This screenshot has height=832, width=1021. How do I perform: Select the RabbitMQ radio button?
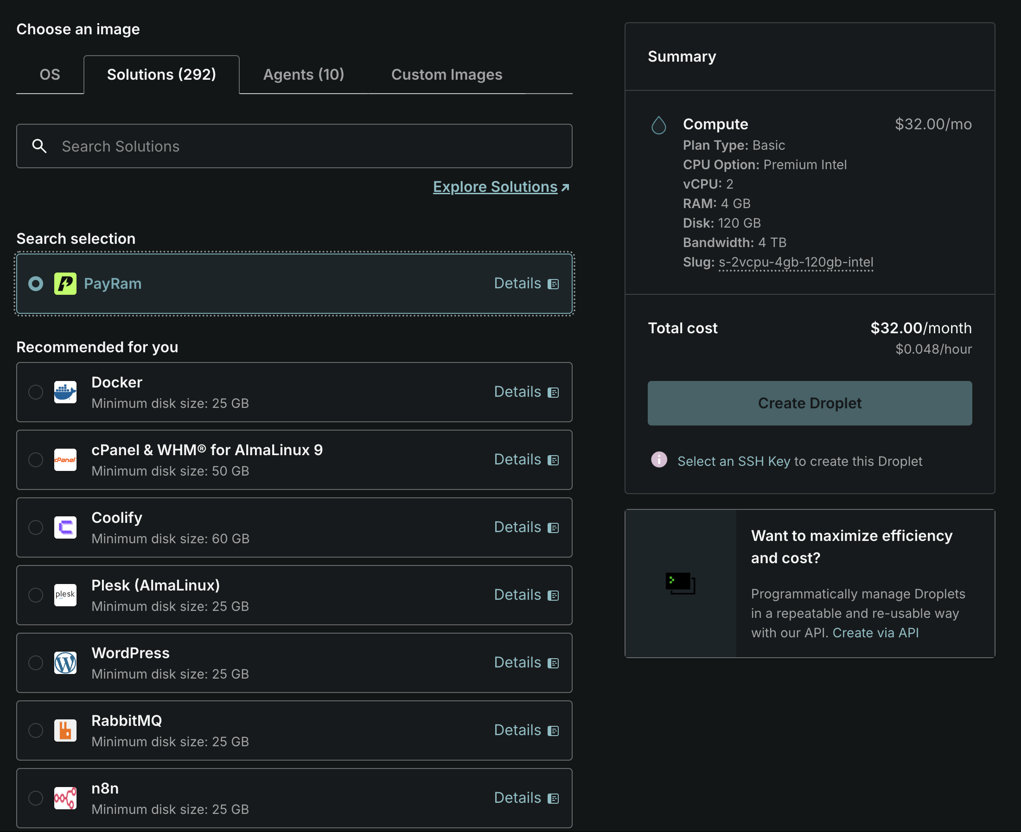pos(36,730)
